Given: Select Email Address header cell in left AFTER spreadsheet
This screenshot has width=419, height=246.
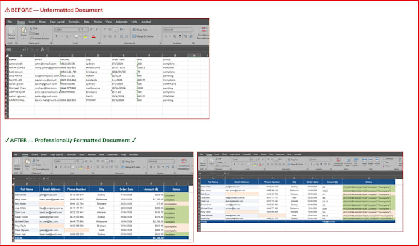Looking at the screenshot, I should pos(52,189).
